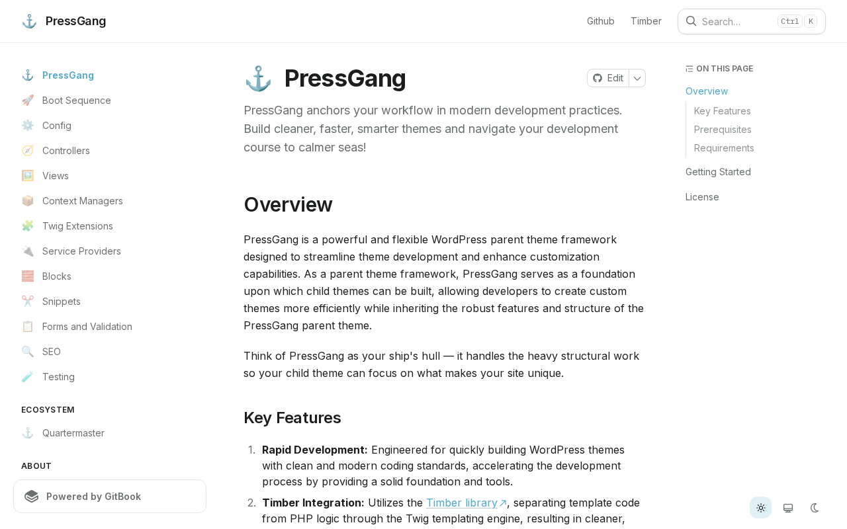The height and width of the screenshot is (529, 847).
Task: Open the Service Providers sidebar page
Action: coord(81,251)
